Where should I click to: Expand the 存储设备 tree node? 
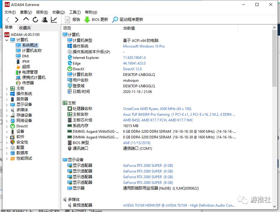(x=7, y=115)
